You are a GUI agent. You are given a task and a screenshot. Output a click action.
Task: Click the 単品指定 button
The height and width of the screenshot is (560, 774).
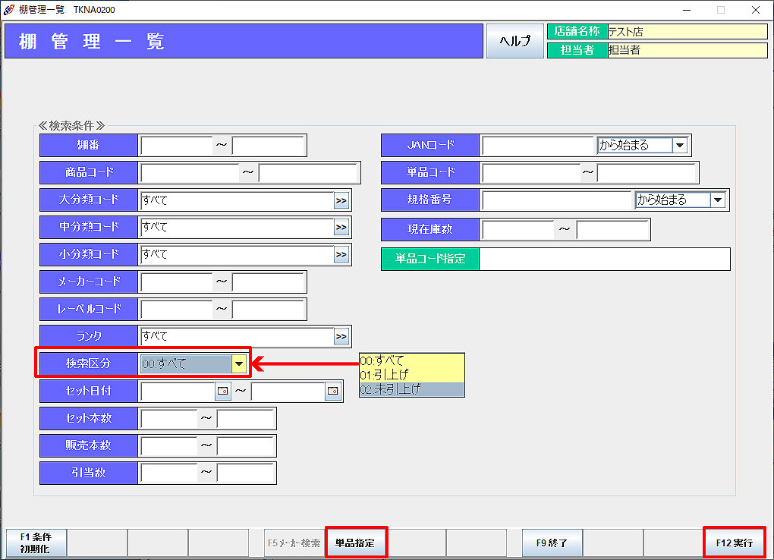click(356, 543)
